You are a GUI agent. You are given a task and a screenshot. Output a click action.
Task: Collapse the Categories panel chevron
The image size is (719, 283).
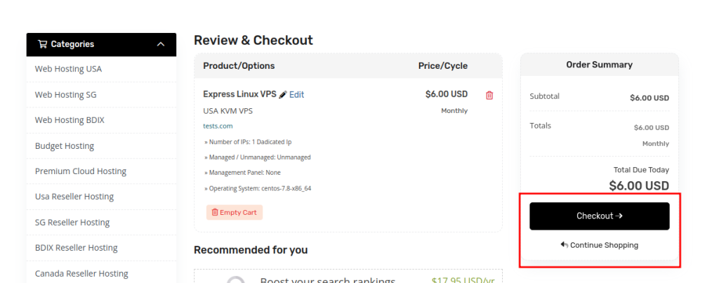point(161,44)
